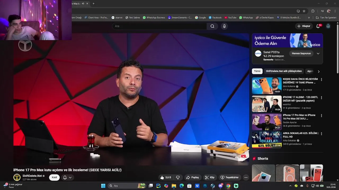Open Chrome media controls icon
The height and width of the screenshot is (190, 339).
322,11
